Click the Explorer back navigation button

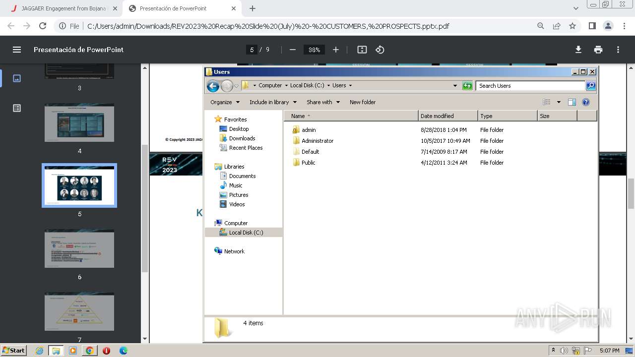[x=213, y=86]
